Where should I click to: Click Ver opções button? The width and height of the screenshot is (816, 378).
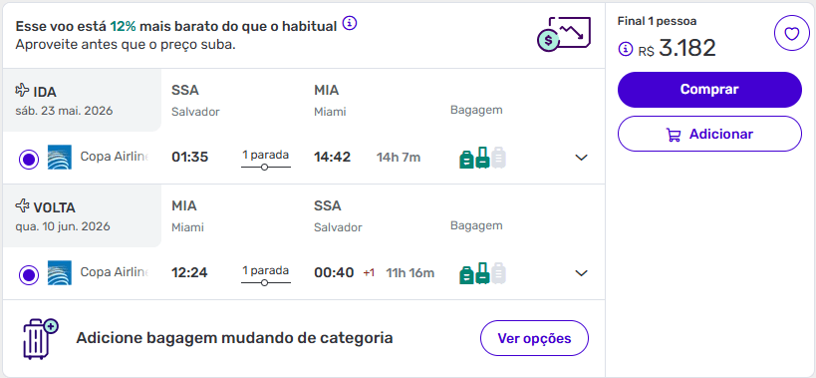[534, 338]
